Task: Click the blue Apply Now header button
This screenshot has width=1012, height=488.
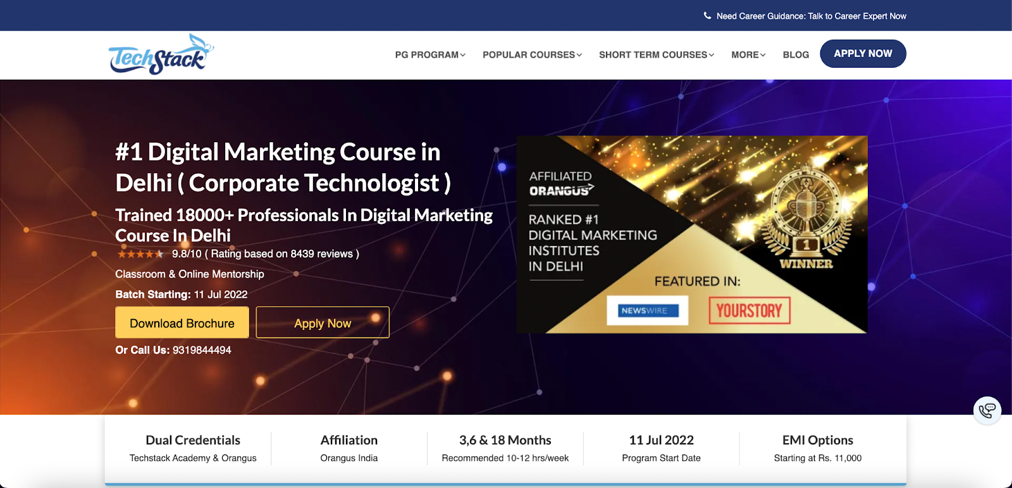Action: click(x=863, y=54)
